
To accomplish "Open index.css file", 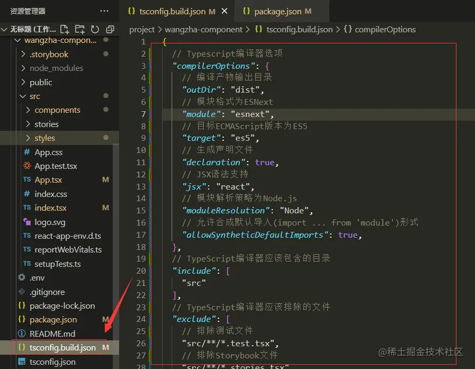I will point(51,194).
